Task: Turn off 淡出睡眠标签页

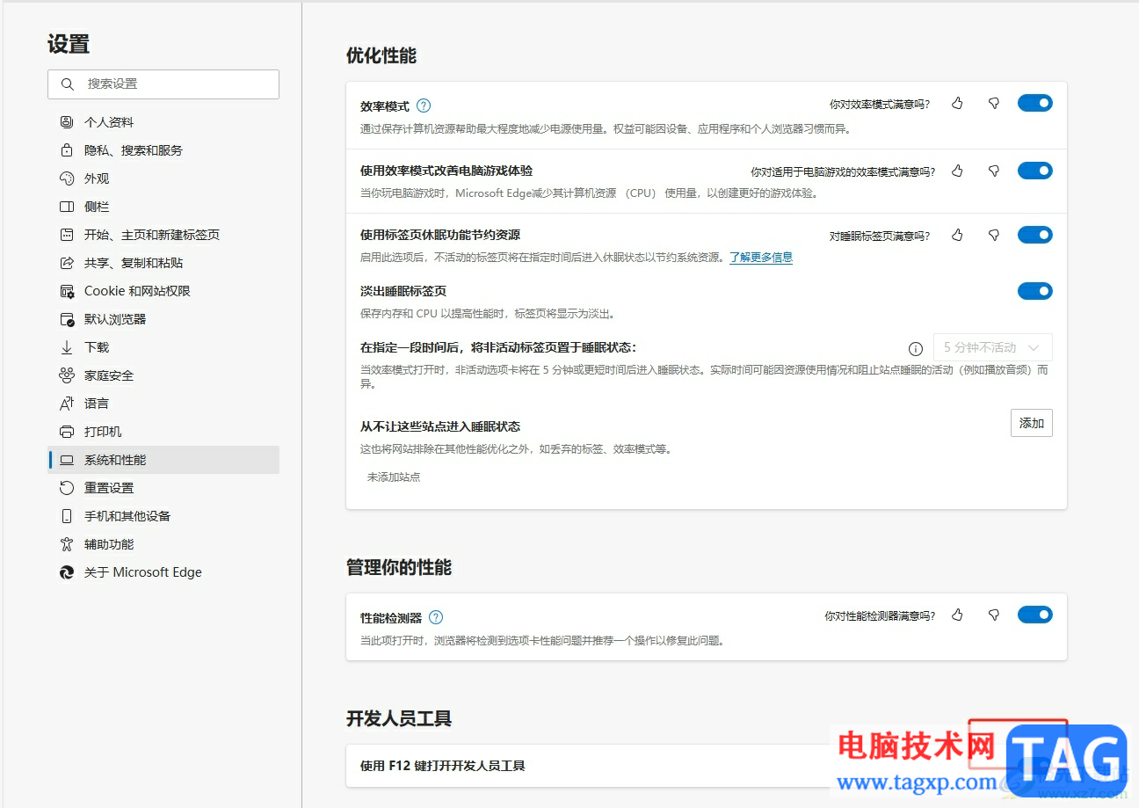Action: click(1034, 290)
